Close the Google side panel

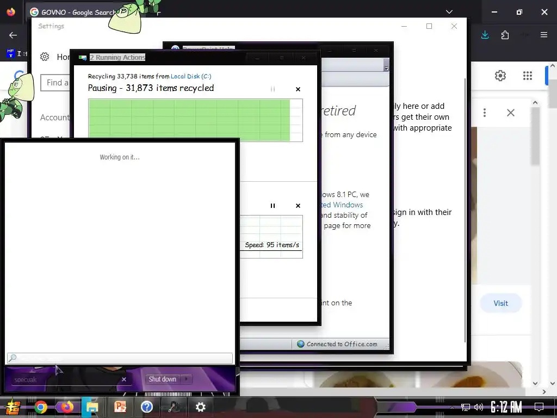[x=511, y=113]
